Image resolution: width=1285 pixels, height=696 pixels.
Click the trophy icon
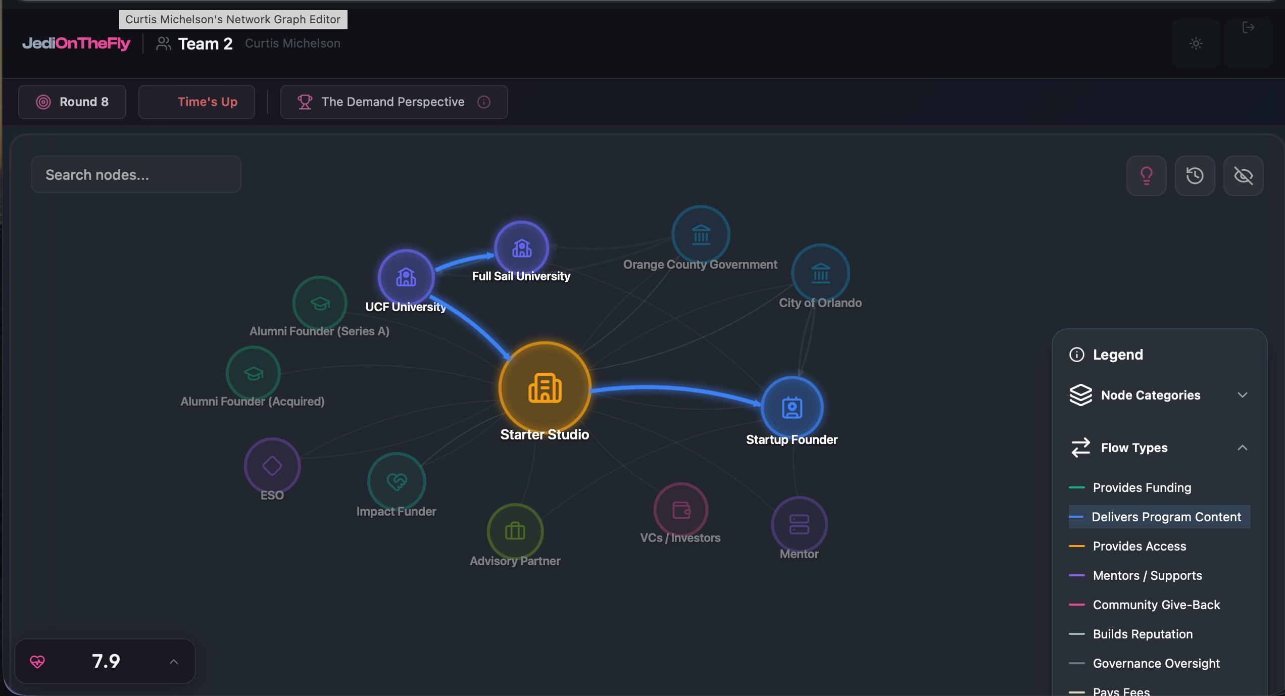pos(305,102)
